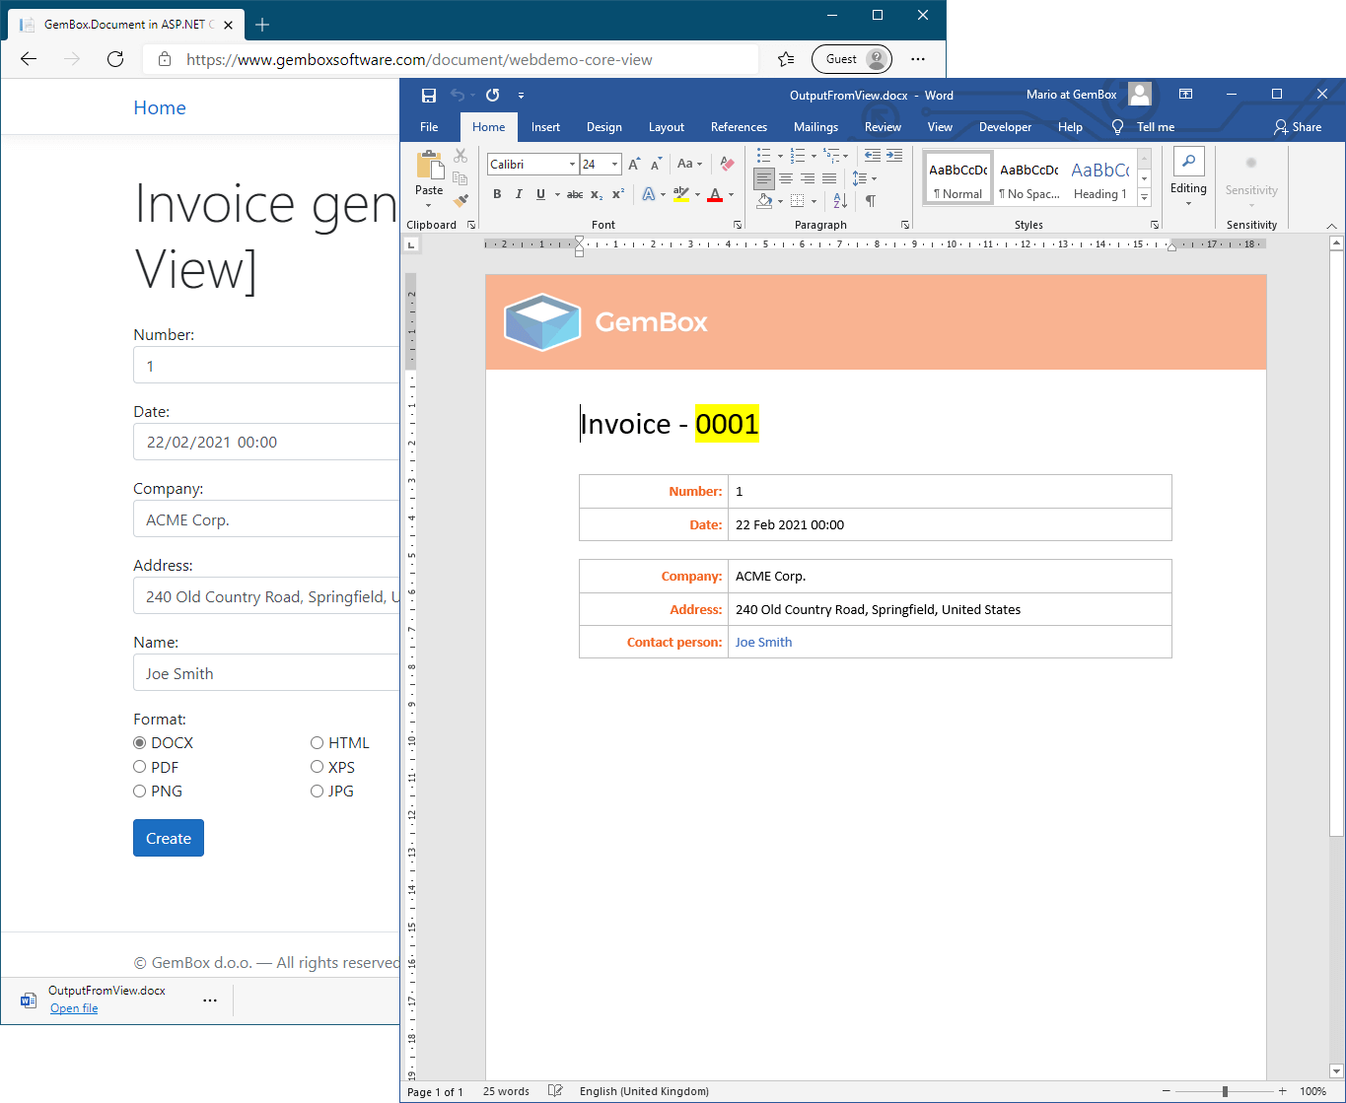
Task: Click the red font color swatch
Action: 715,195
